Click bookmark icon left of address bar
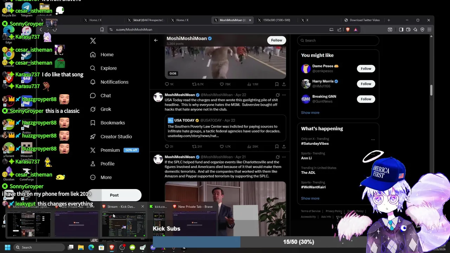Image resolution: width=450 pixels, height=253 pixels. (102, 30)
